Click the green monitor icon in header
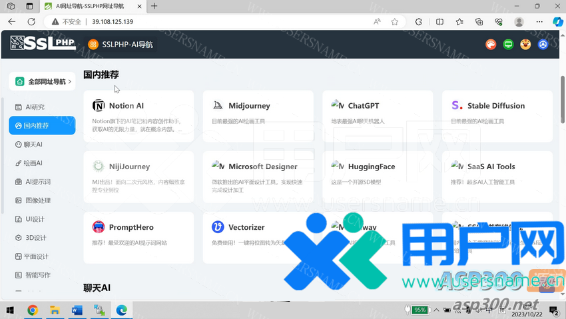The image size is (566, 319). [x=508, y=45]
